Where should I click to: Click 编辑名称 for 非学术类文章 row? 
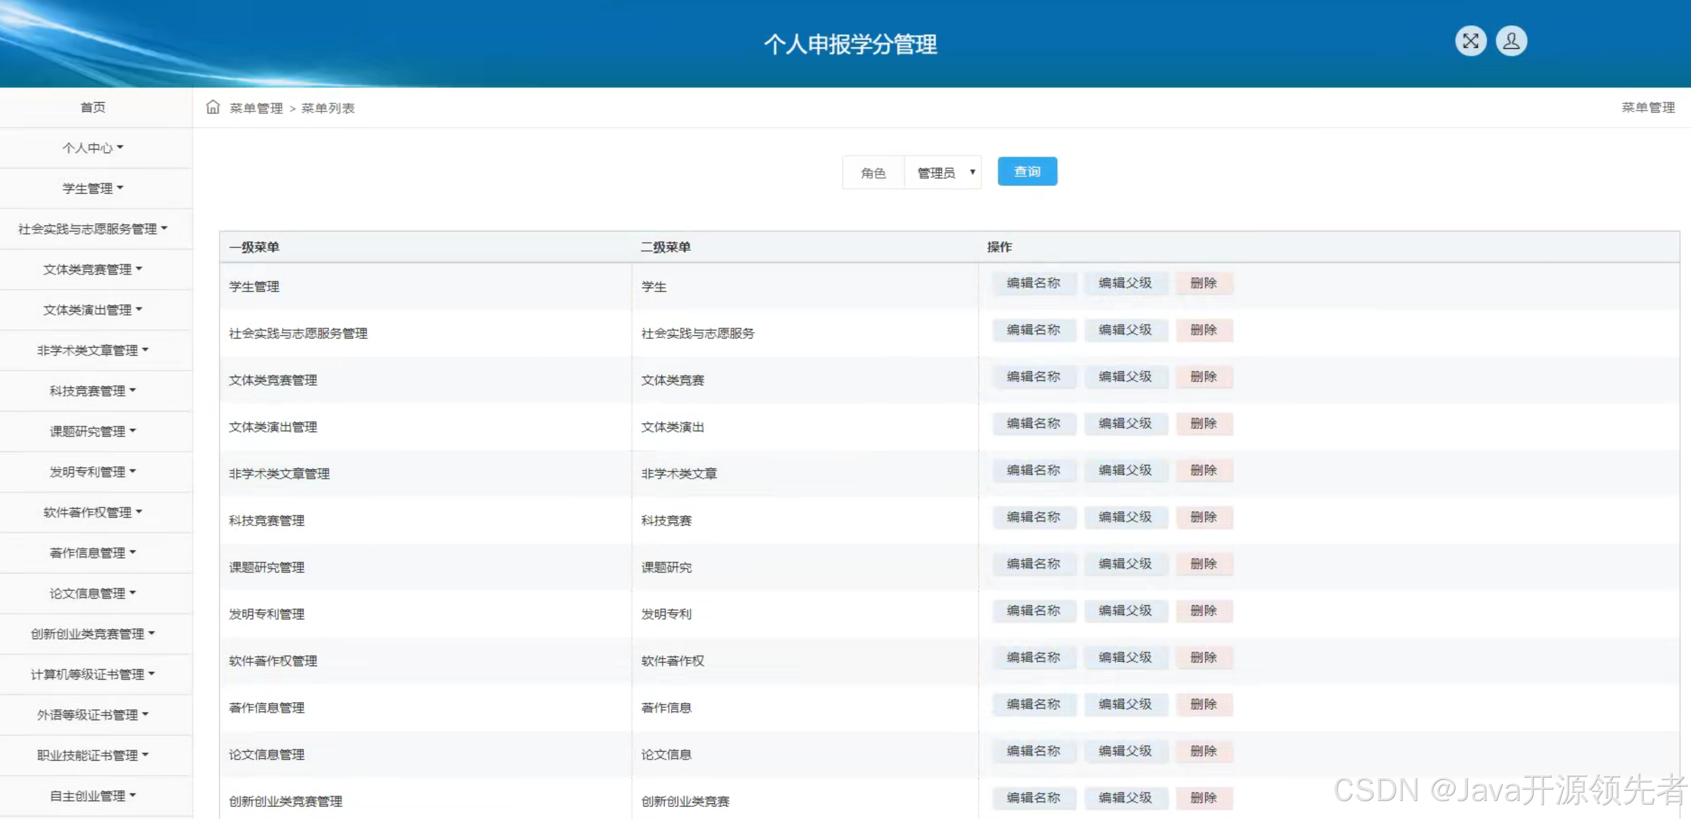pyautogui.click(x=1034, y=470)
